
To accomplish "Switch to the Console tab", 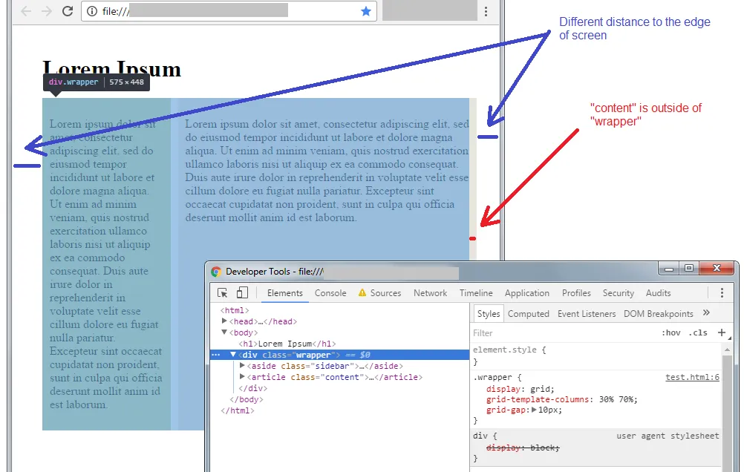I will click(x=330, y=293).
